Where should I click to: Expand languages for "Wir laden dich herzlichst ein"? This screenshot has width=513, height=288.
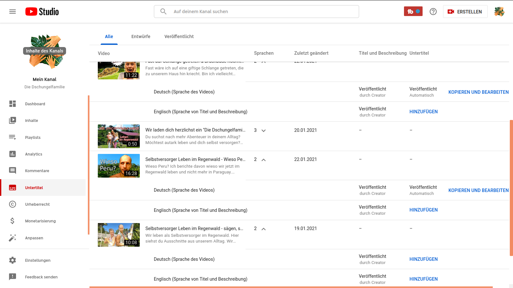pos(264,131)
